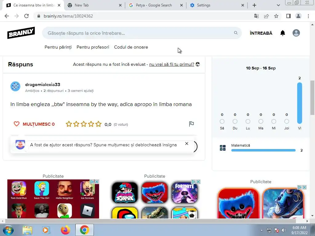Click dragomialexia33's avatar picture
Viewport: 315px width, 236px height.
(15, 86)
